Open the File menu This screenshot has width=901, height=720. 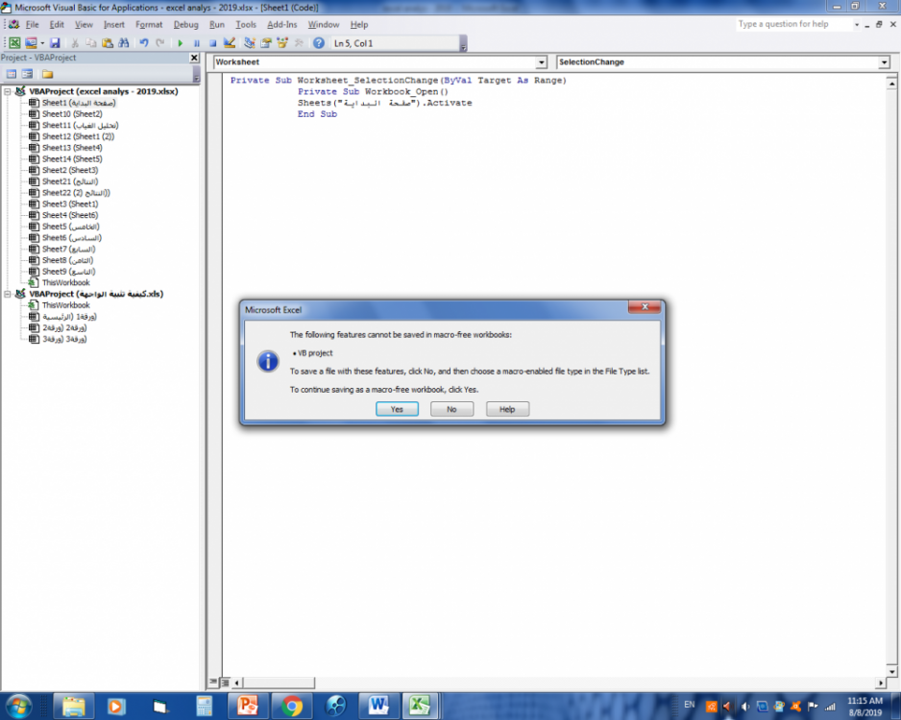tap(33, 25)
